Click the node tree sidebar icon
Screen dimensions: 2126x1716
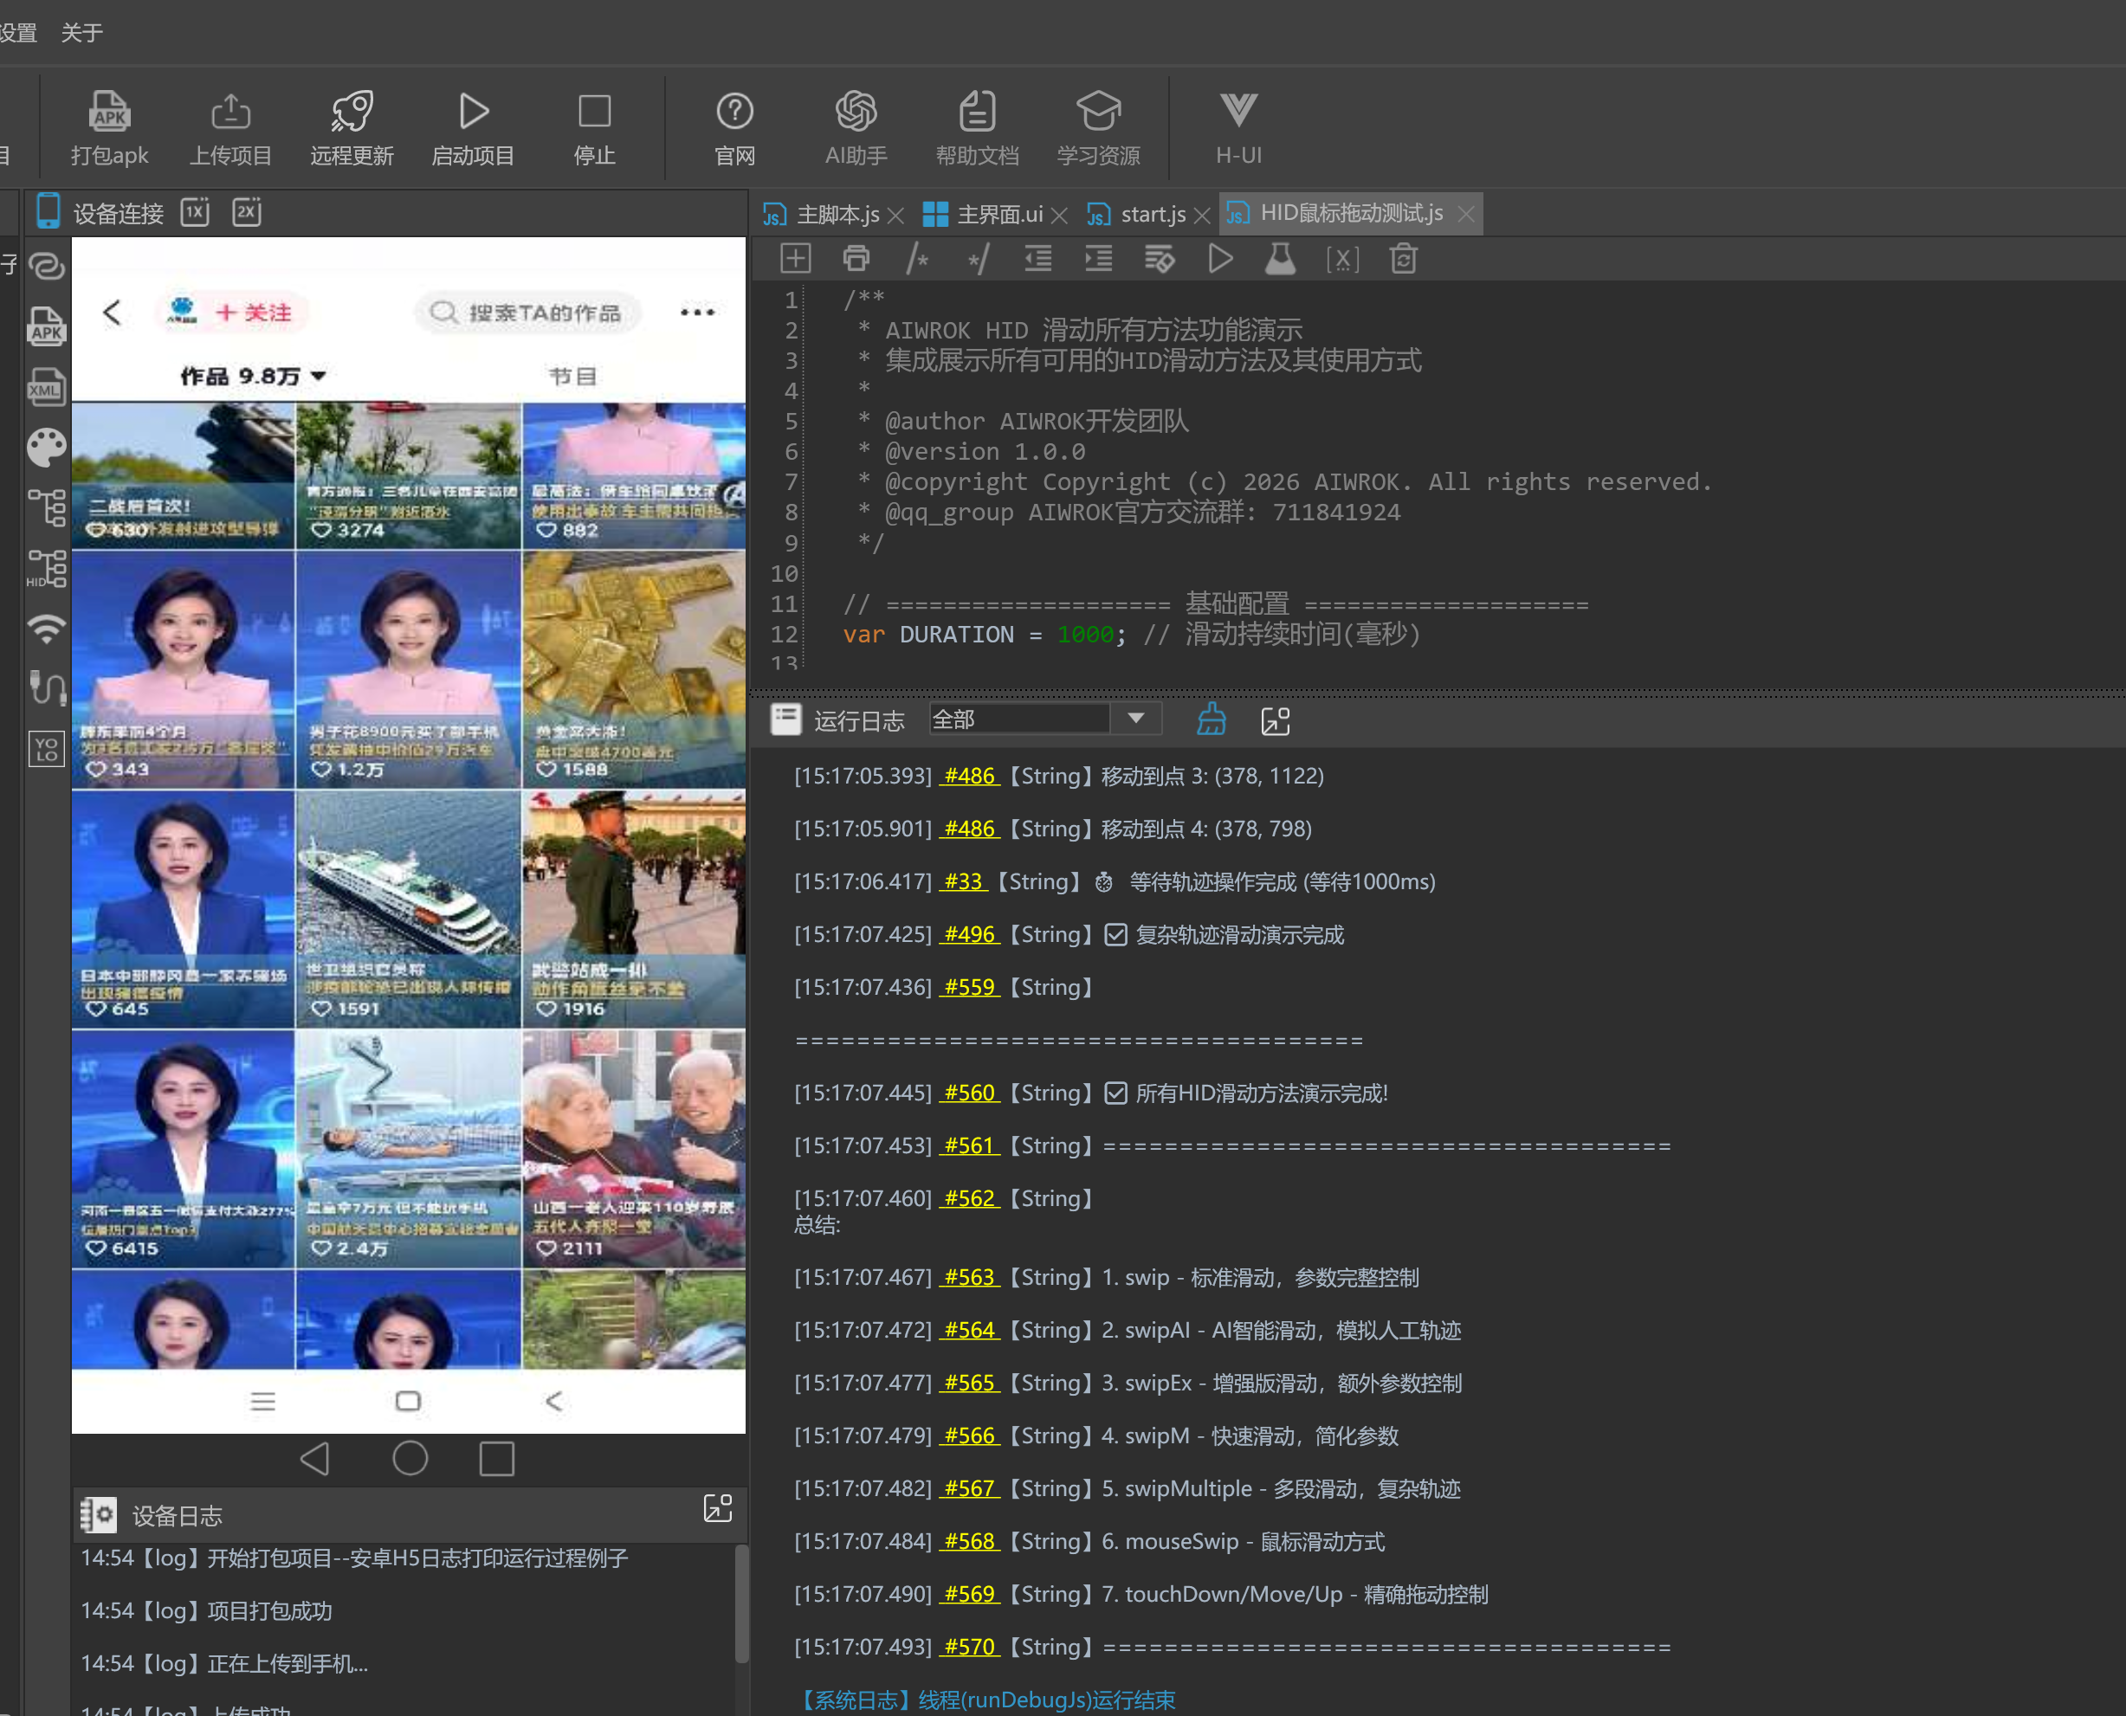tap(47, 508)
